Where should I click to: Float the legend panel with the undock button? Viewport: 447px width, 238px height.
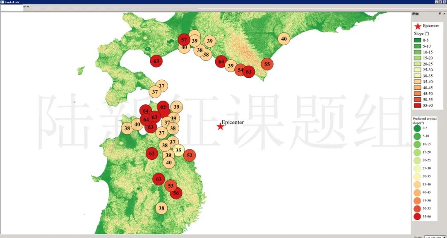[440, 14]
